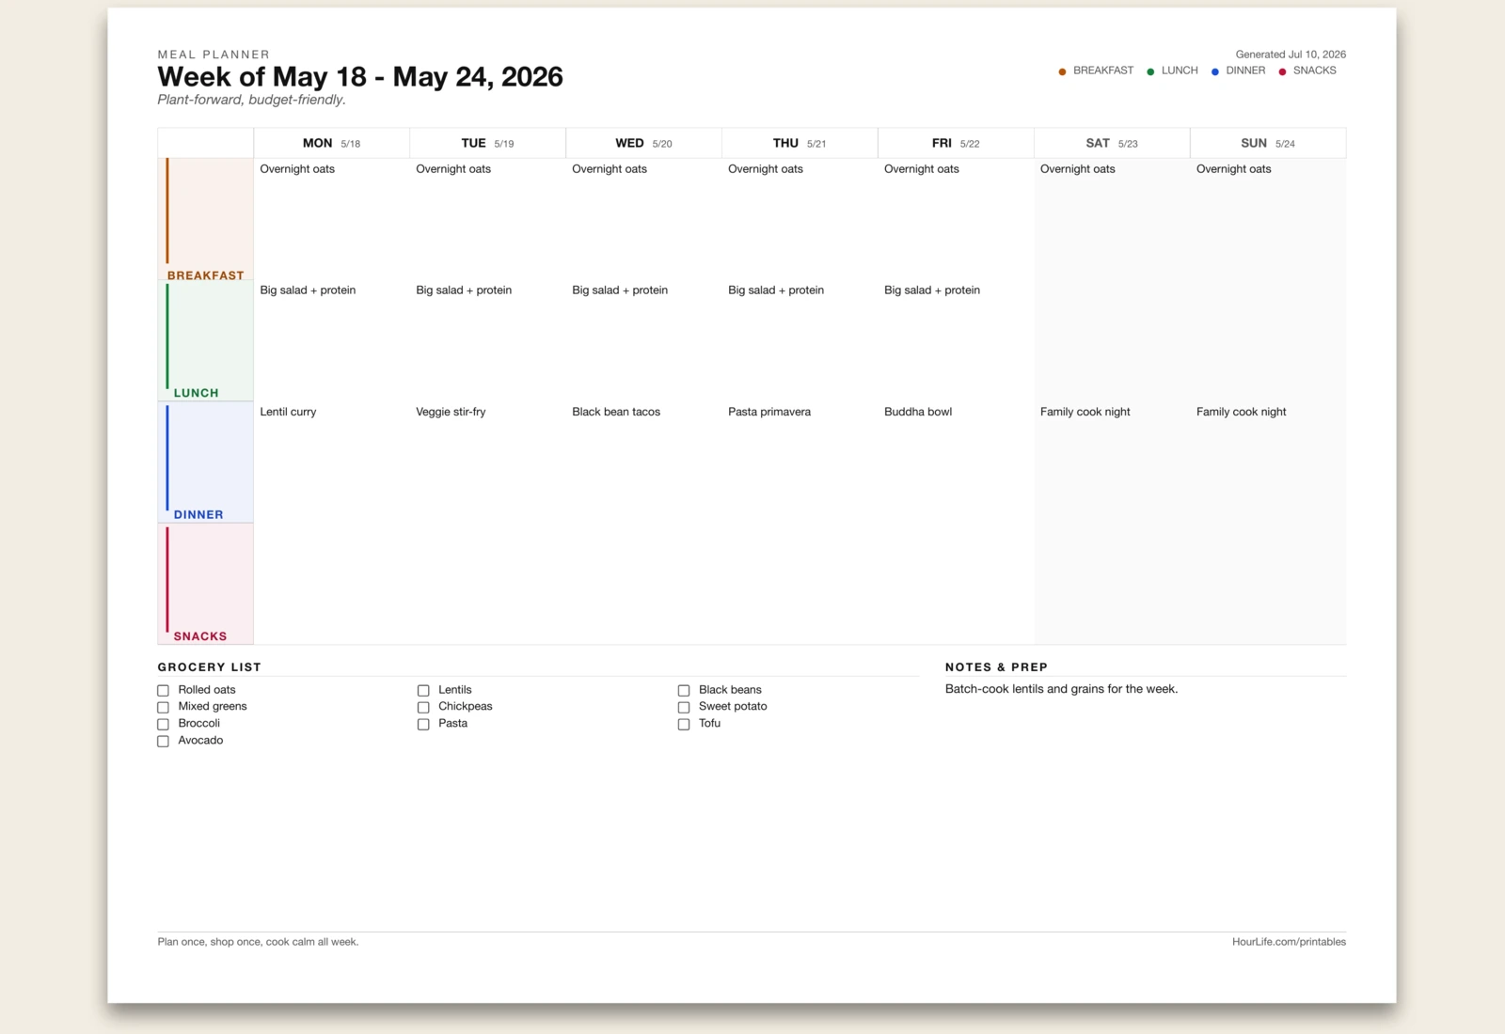1505x1034 pixels.
Task: Click Tuesday's Veggie stir-fry dinner
Action: pyautogui.click(x=451, y=412)
